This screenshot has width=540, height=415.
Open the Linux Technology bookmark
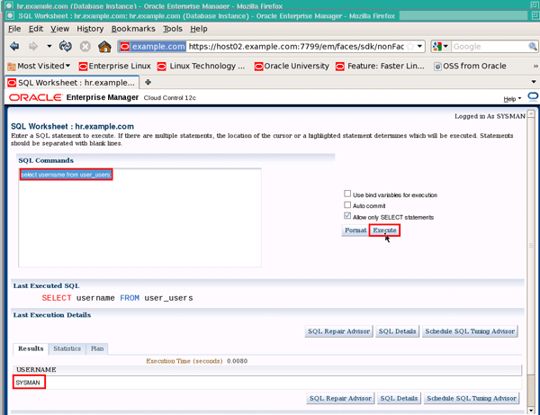(x=202, y=66)
